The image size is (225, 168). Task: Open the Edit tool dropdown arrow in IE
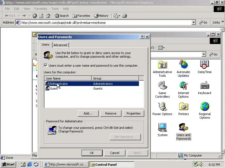coord(119,16)
